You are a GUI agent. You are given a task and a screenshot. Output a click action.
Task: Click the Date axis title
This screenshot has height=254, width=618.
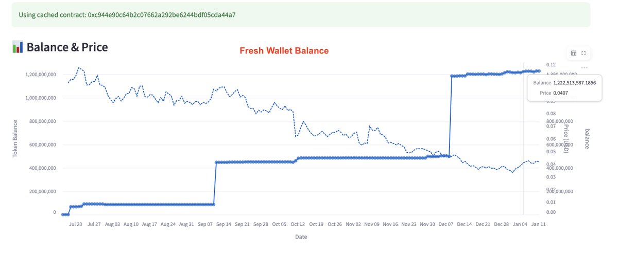tap(301, 237)
